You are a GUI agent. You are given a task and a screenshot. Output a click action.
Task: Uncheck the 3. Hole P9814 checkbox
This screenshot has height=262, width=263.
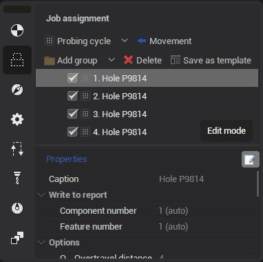click(x=73, y=114)
